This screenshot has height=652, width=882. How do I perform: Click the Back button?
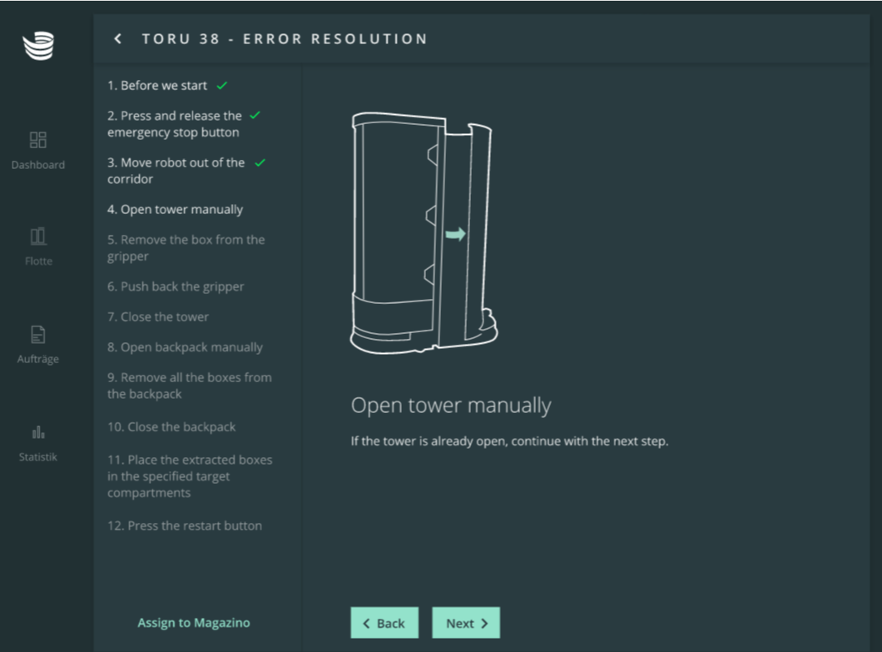click(x=384, y=623)
